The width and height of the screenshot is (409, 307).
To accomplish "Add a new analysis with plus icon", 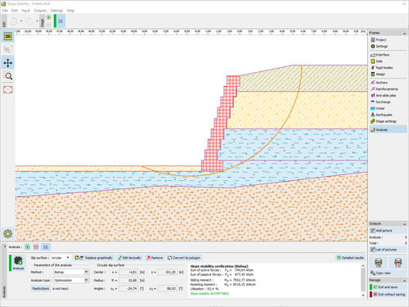I will (x=27, y=247).
